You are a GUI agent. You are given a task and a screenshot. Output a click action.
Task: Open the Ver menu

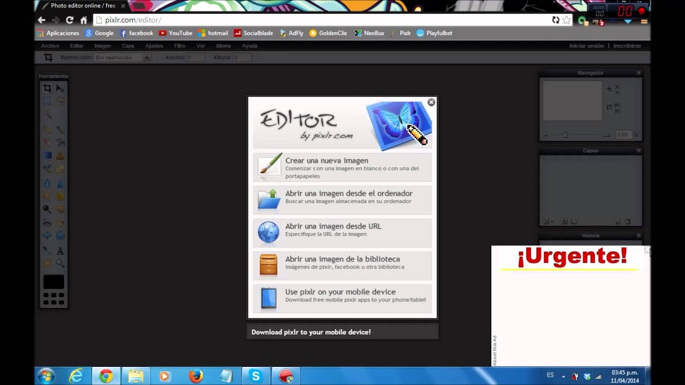[201, 46]
